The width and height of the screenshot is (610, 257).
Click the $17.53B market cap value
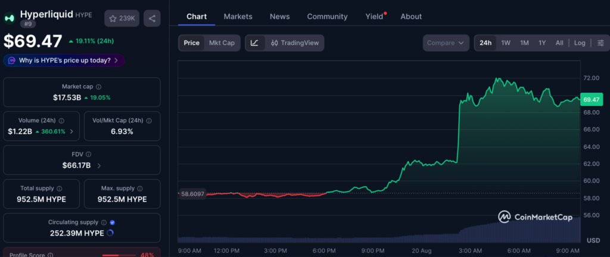67,98
